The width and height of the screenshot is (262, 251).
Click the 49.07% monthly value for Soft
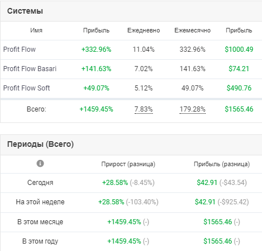193,88
